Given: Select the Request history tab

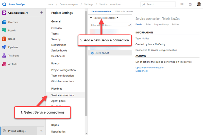Looking at the screenshot, I should pyautogui.click(x=161, y=24).
